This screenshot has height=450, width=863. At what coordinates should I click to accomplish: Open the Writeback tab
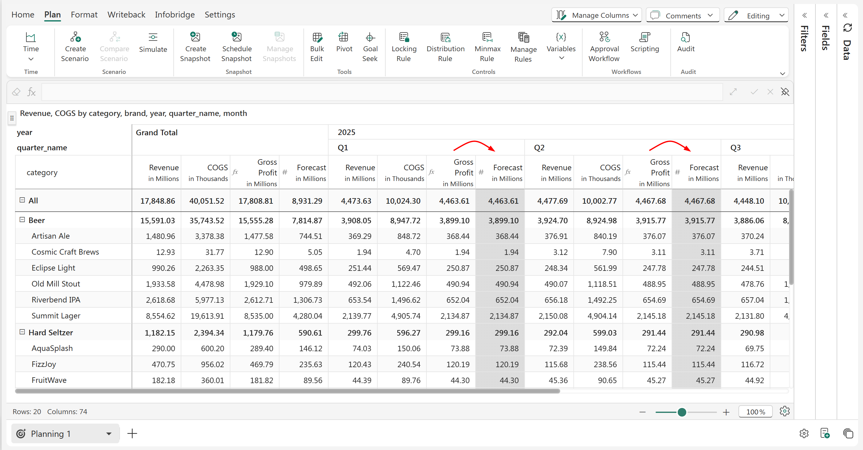[x=126, y=15]
